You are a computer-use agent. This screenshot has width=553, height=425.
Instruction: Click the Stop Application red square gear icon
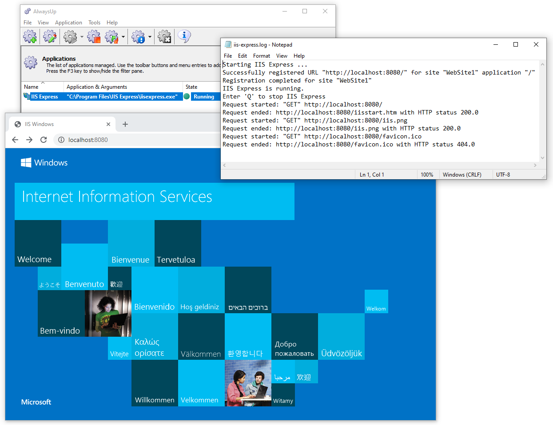pos(94,36)
